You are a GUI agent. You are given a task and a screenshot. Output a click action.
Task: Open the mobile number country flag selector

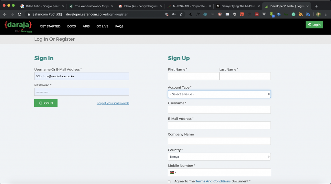pos(173,172)
